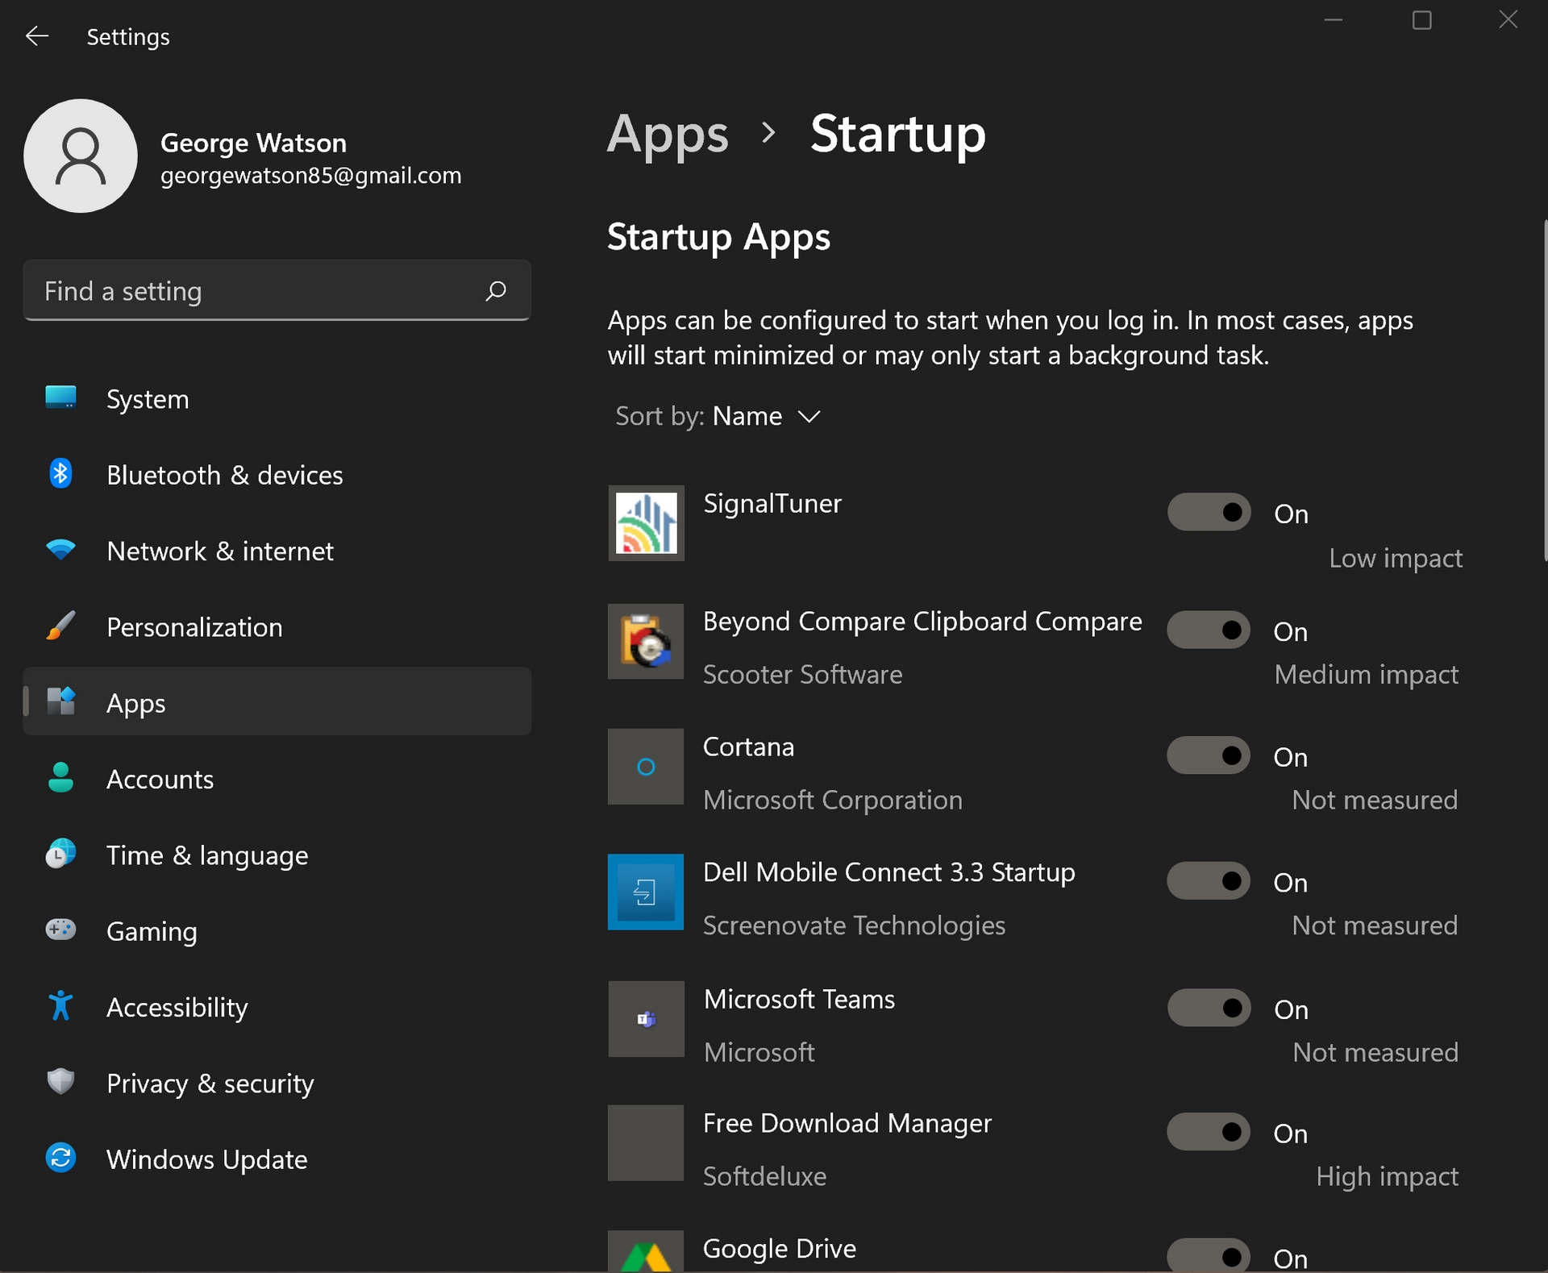
Task: Click the Free Download Manager name
Action: coord(847,1123)
